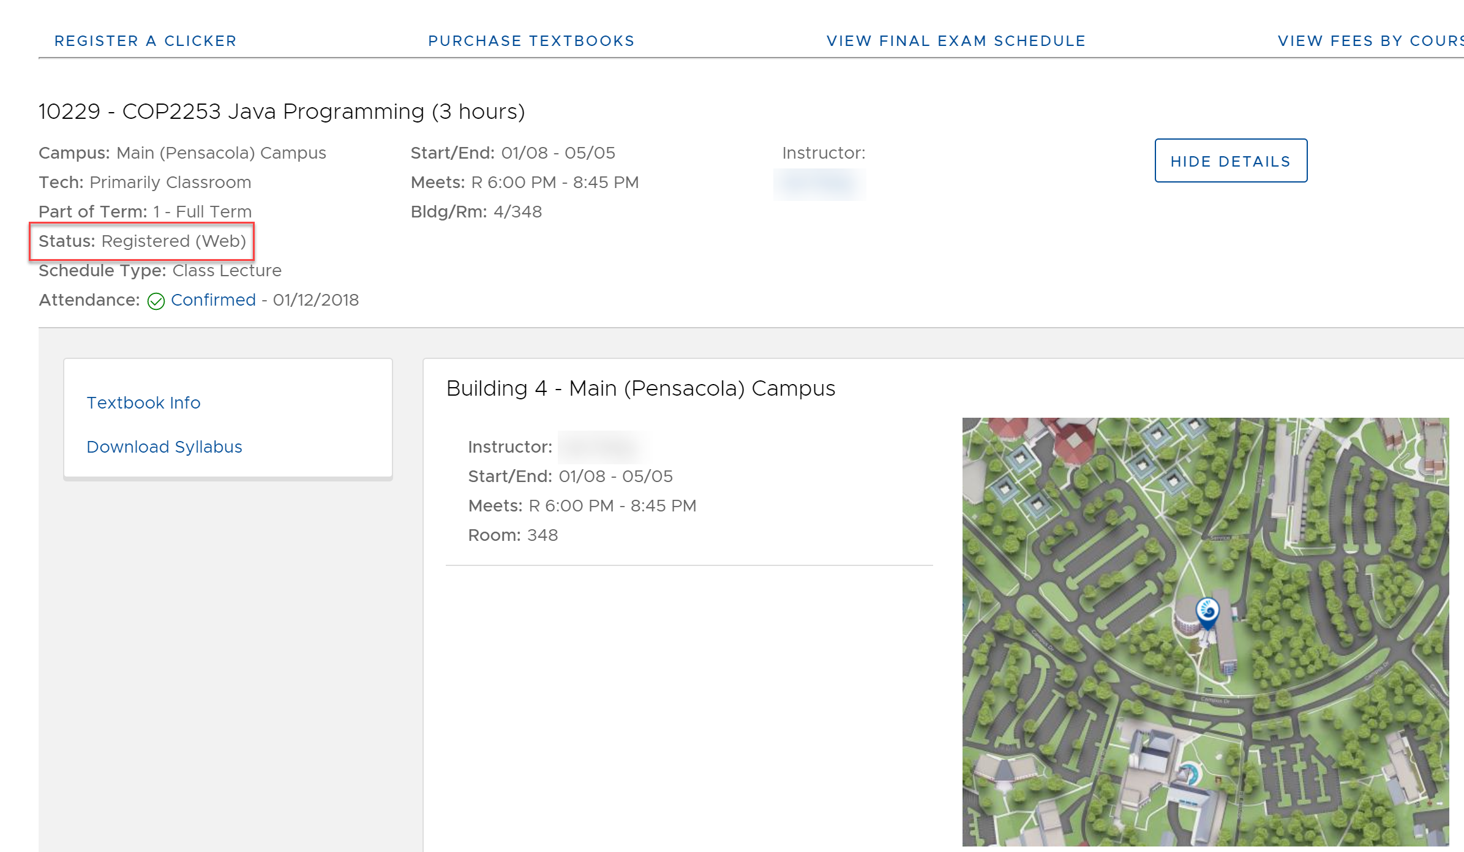Click Start/End dates in Building 4 panel

click(571, 477)
